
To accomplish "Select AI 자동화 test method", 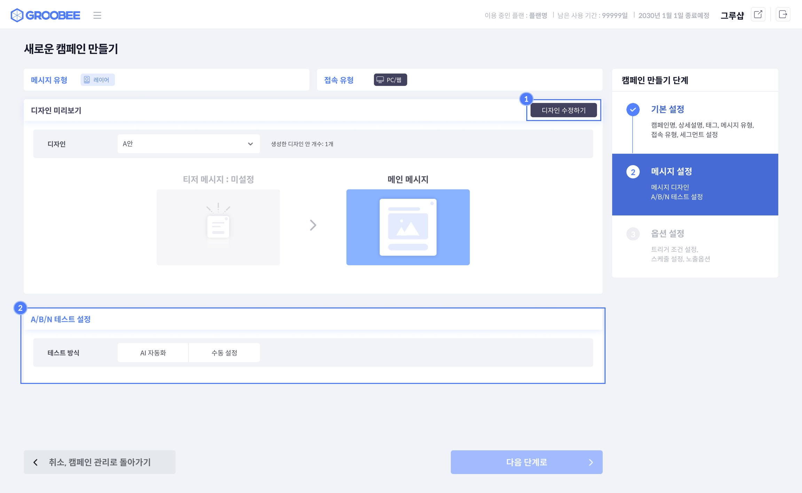I will tap(153, 353).
